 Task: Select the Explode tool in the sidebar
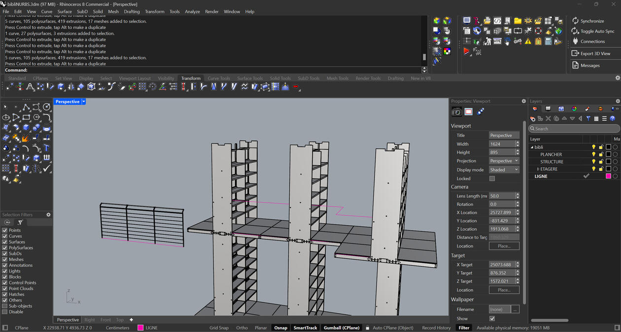pyautogui.click(x=26, y=138)
